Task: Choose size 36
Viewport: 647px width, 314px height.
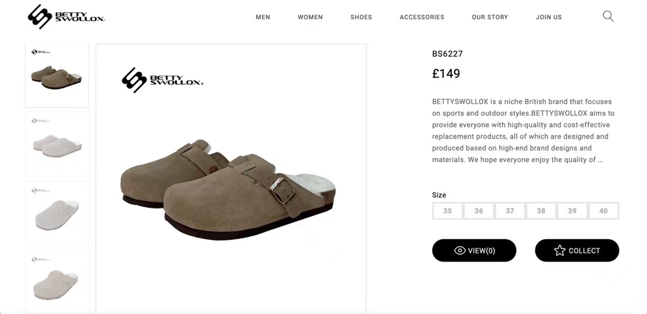Action: [479, 211]
